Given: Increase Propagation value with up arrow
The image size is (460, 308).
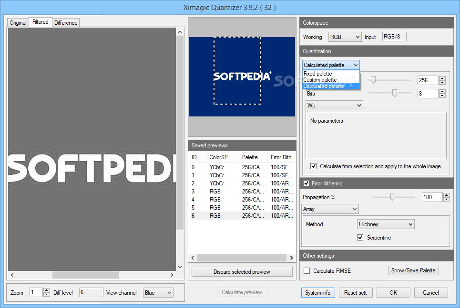Looking at the screenshot, I should click(x=447, y=195).
